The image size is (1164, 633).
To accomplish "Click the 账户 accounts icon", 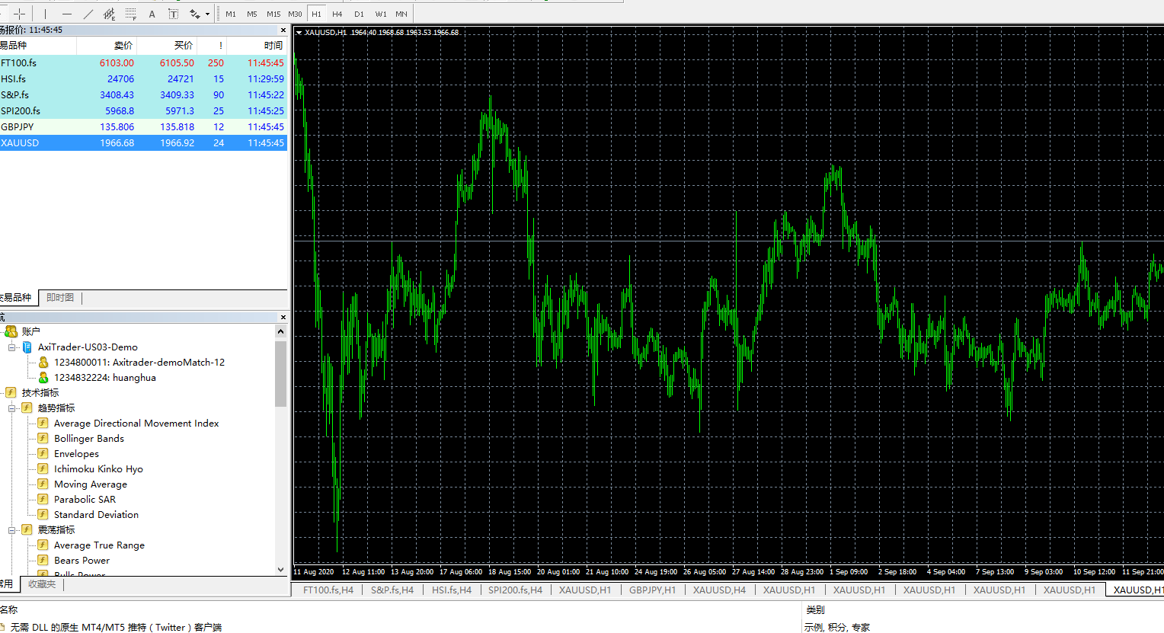I will click(11, 331).
